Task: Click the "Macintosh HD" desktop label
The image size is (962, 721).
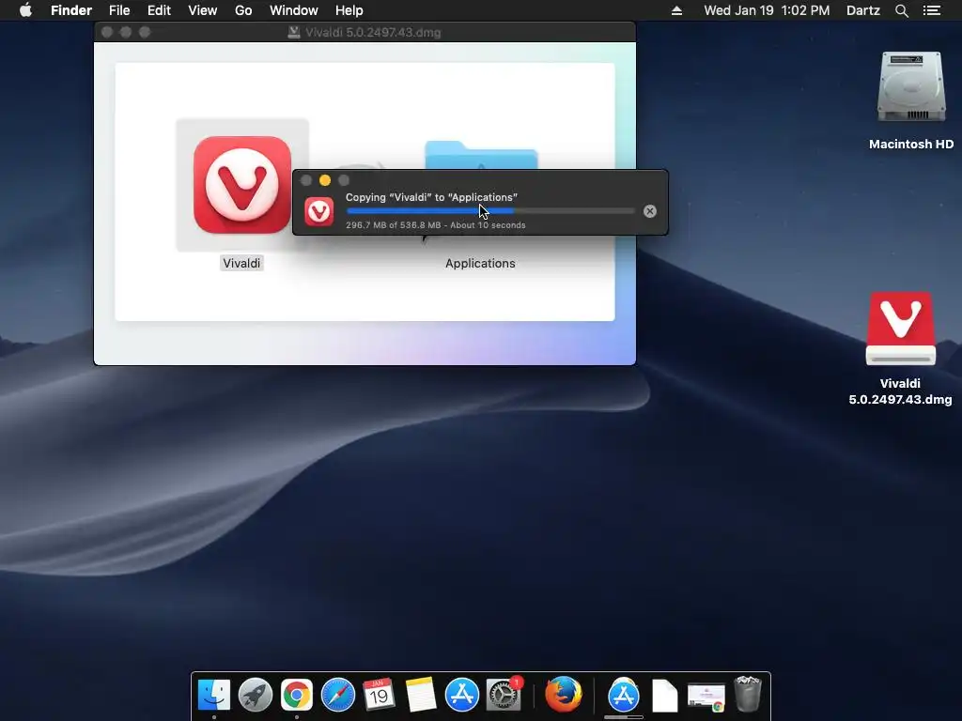Action: tap(911, 144)
